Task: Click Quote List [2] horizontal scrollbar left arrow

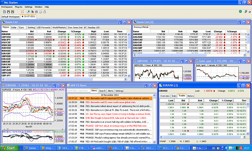Action: pos(135,55)
